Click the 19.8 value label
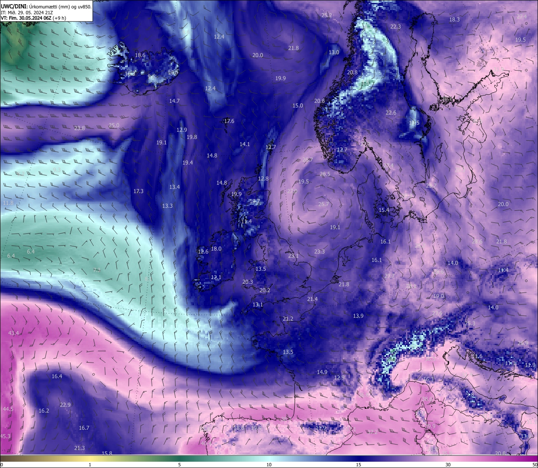Viewport: 538px width, 468px height. pos(192,137)
